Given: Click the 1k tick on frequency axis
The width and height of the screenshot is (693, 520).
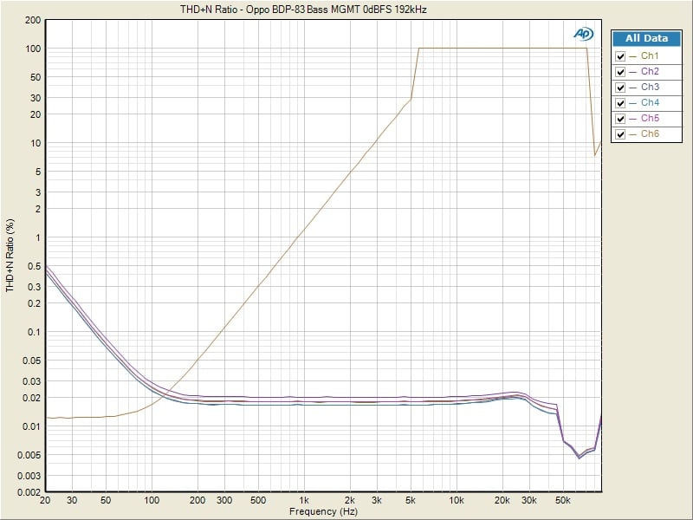Looking at the screenshot, I should (303, 501).
